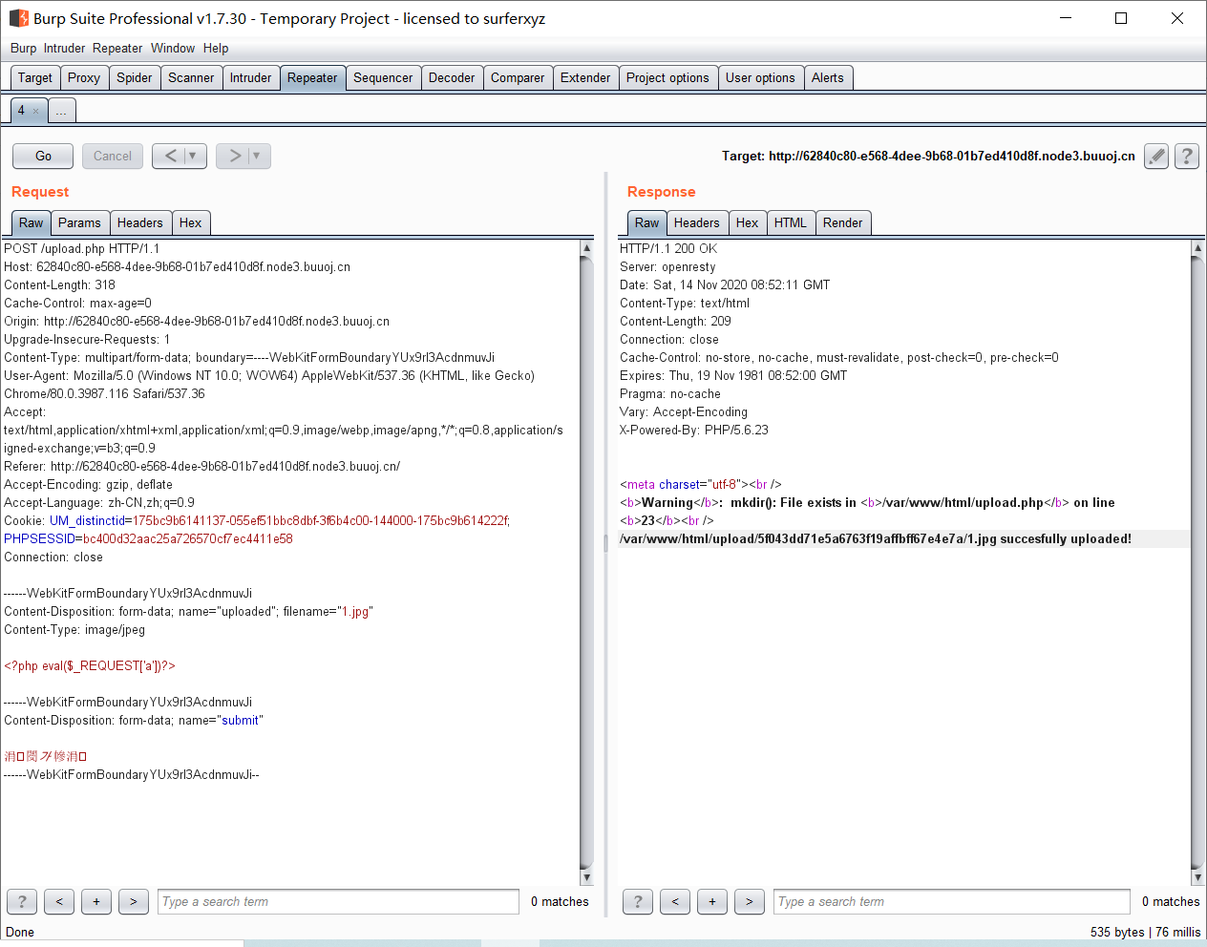Select the Request Params tab
Image resolution: width=1207 pixels, height=947 pixels.
(79, 222)
